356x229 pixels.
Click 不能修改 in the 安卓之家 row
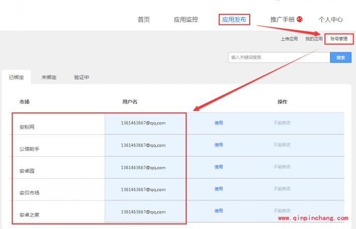[x=282, y=211]
